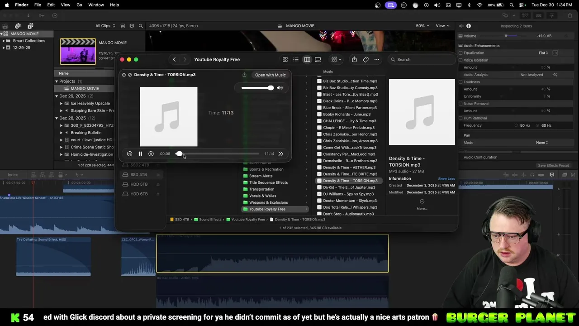Screen dimensions: 579x326
Task: Click Spotlight search in menu bar
Action: click(x=512, y=5)
